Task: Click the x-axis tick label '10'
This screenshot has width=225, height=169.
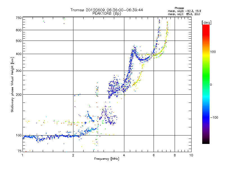Action: (191, 155)
